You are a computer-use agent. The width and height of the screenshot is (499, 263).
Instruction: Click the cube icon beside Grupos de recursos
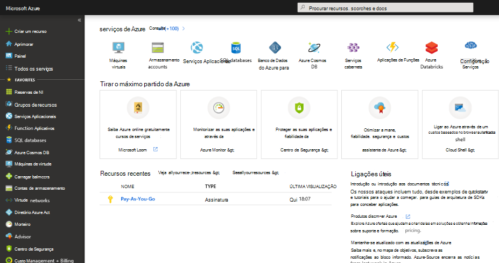click(x=9, y=104)
